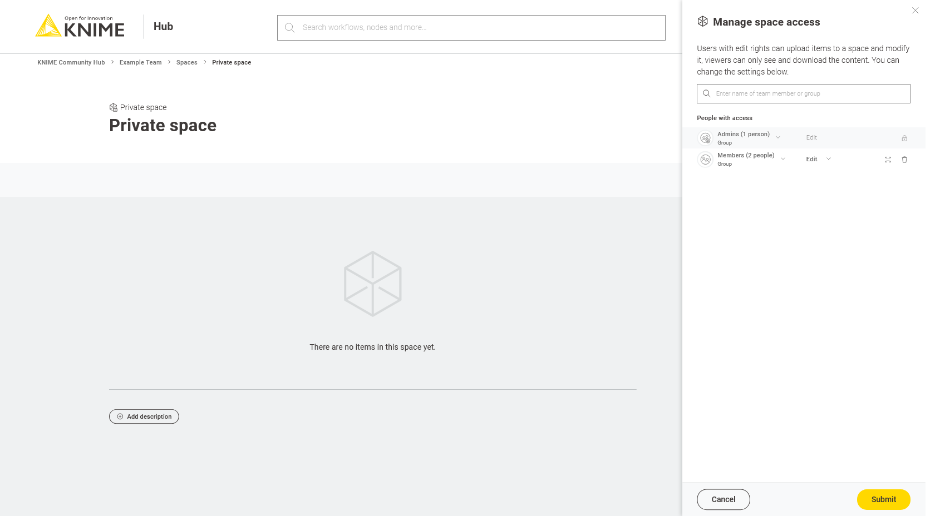
Task: Click the Members group avatar icon
Action: coord(705,160)
